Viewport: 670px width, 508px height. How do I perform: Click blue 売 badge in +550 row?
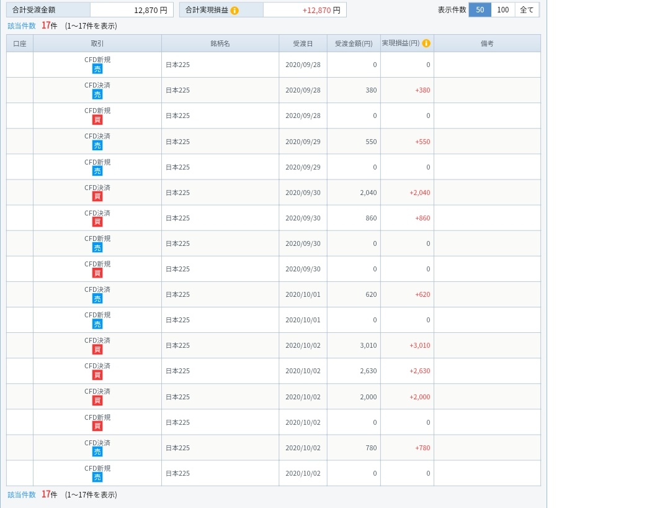[97, 146]
